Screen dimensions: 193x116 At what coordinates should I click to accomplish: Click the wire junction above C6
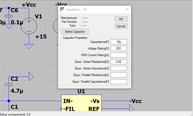coord(9,8)
